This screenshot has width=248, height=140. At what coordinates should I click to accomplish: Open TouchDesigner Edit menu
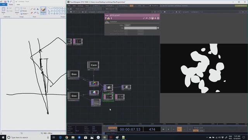pyautogui.click(x=74, y=6)
